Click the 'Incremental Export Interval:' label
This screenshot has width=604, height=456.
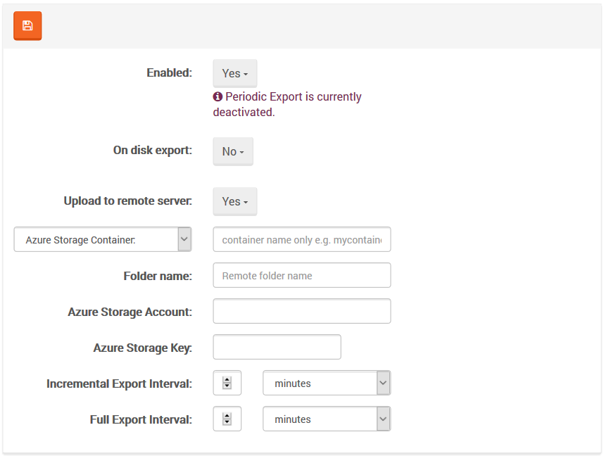pyautogui.click(x=119, y=384)
